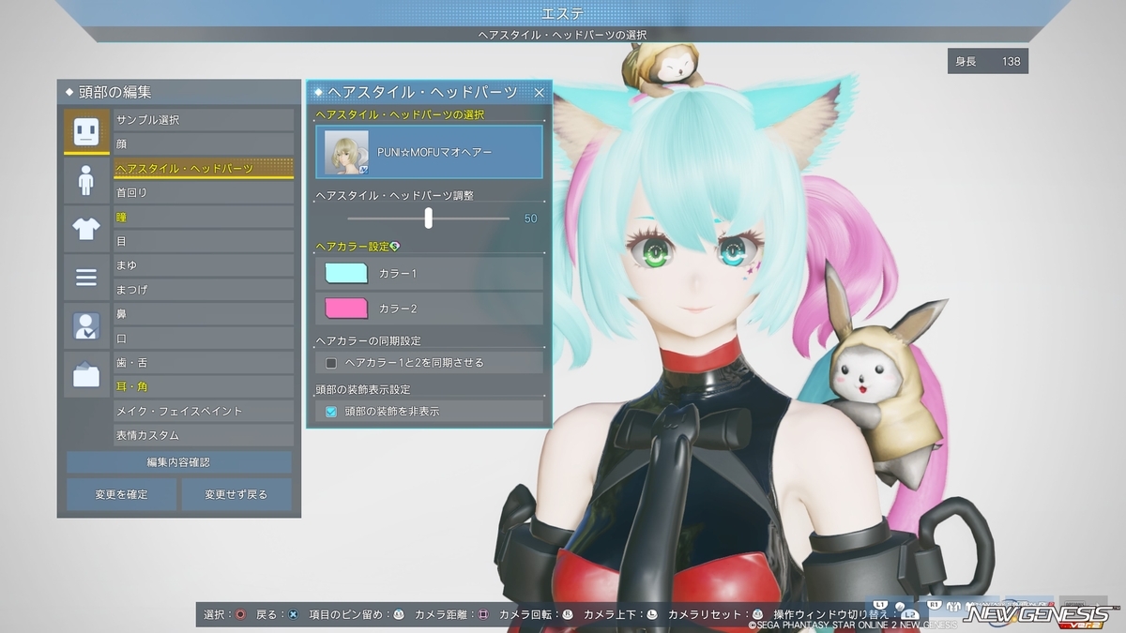The image size is (1126, 633).
Task: Open the list menu category icon
Action: point(86,278)
